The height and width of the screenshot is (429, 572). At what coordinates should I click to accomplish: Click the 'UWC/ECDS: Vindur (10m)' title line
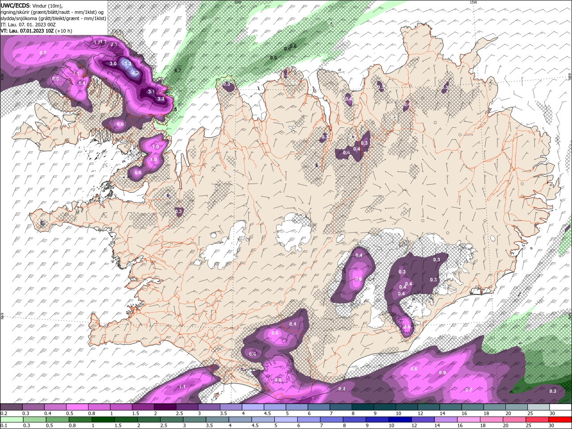(32, 5)
